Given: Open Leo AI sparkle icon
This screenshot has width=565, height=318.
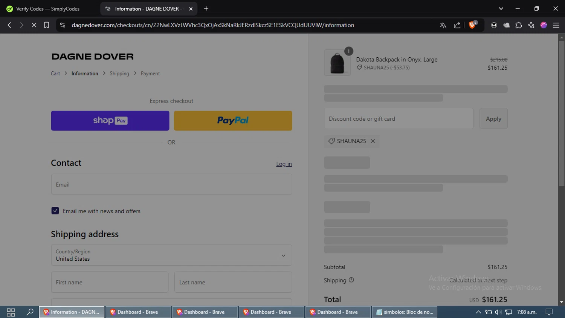Looking at the screenshot, I should (x=531, y=25).
